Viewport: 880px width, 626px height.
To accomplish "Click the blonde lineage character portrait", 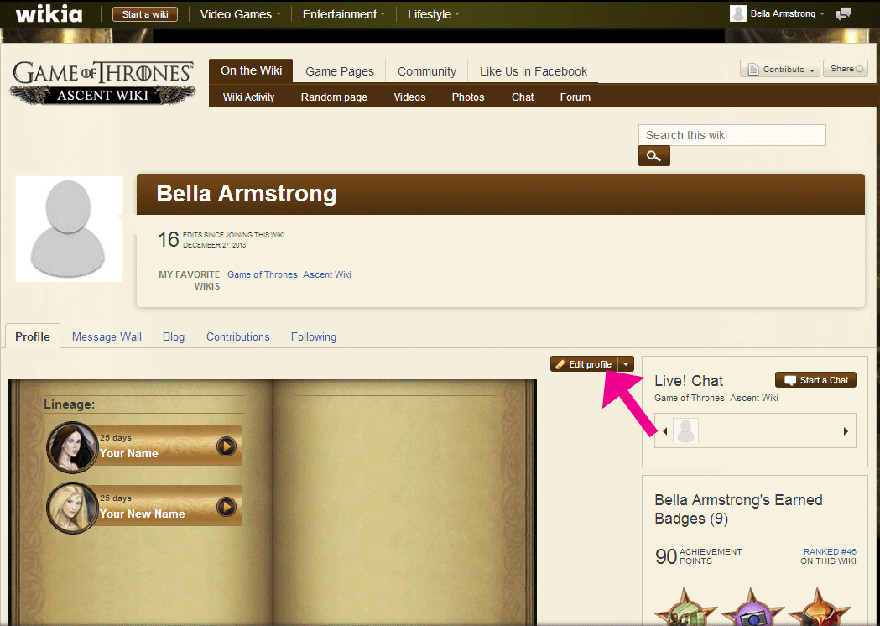I will pyautogui.click(x=72, y=508).
